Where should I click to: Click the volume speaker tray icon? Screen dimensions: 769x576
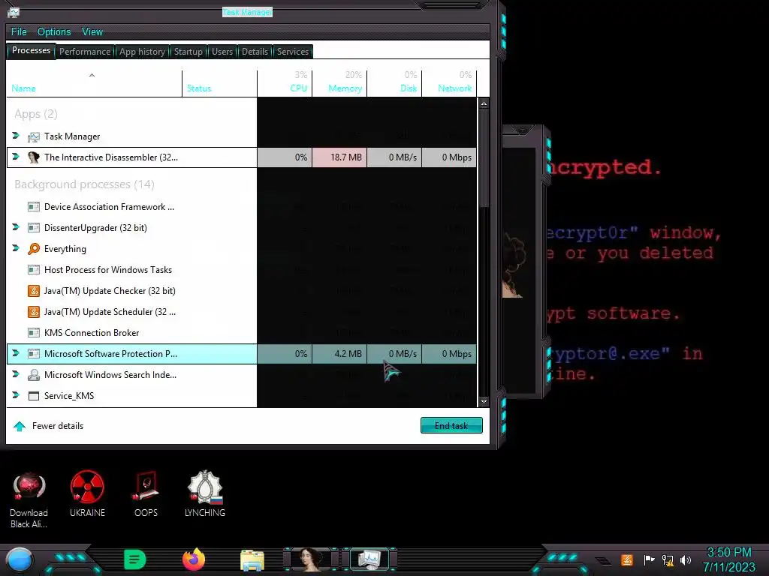[686, 559]
